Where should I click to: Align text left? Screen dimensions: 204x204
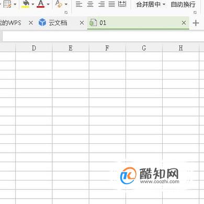tap(79, 4)
